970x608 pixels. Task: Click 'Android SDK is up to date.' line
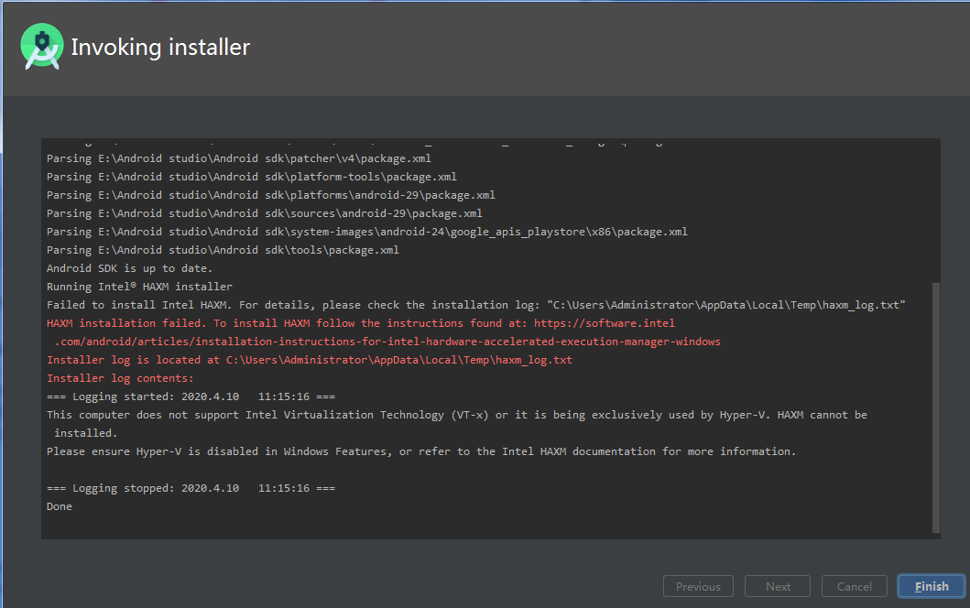[129, 268]
